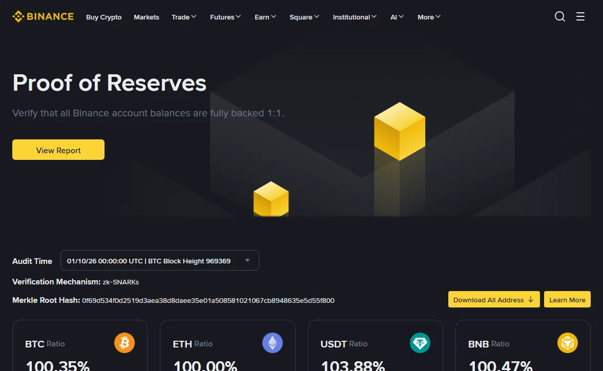Click the View Report button
Viewport: 603px width, 371px height.
point(58,150)
